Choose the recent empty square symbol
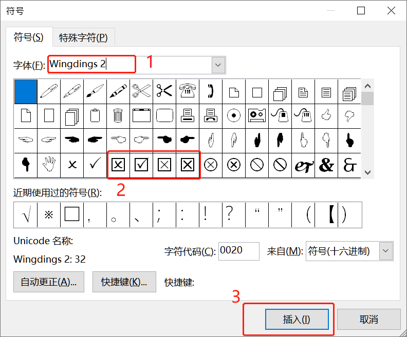This screenshot has height=337, width=407. pyautogui.click(x=72, y=215)
